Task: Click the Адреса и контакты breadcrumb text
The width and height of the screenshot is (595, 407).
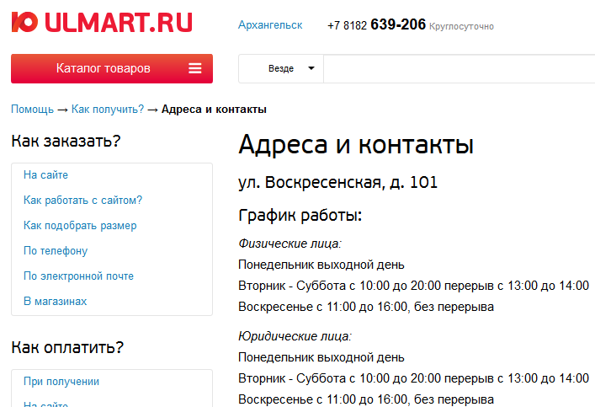Action: pyautogui.click(x=214, y=110)
